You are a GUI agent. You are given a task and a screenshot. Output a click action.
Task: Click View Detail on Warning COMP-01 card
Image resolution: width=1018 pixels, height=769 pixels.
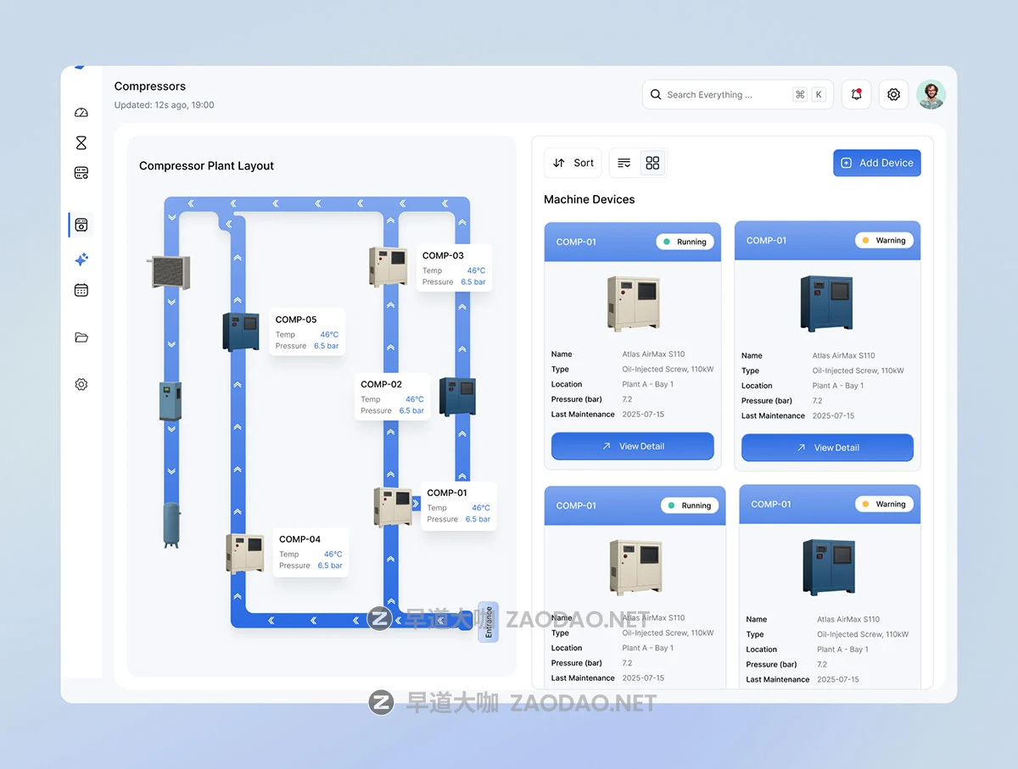[827, 448]
